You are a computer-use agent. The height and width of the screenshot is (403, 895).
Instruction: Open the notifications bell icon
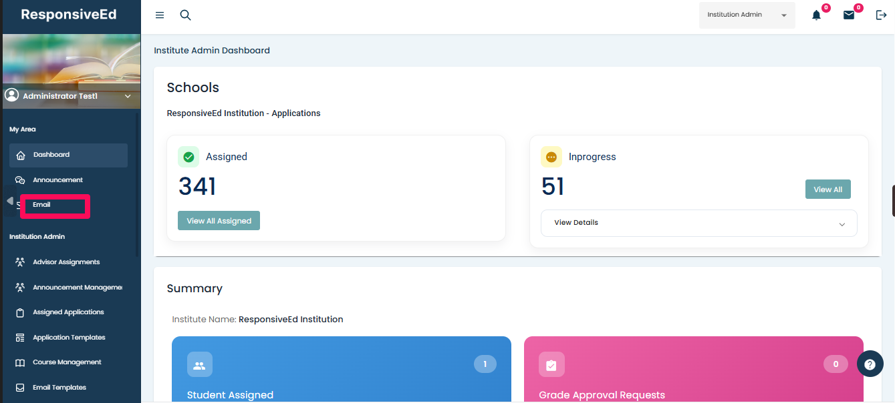(816, 15)
